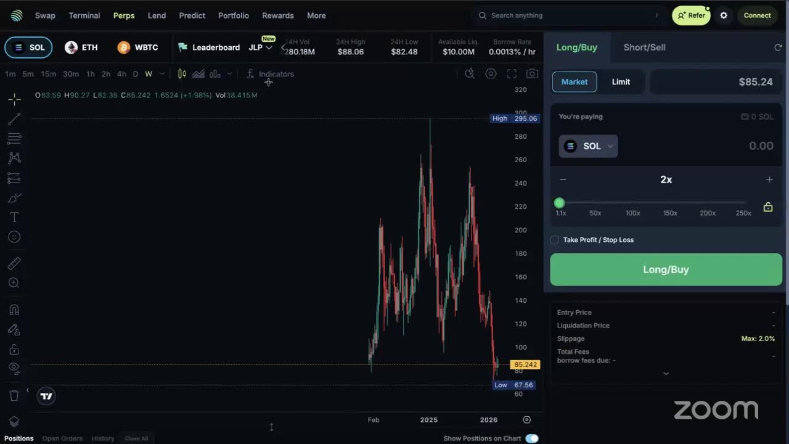Viewport: 789px width, 444px height.
Task: Open the emoji icons tool
Action: 14,237
